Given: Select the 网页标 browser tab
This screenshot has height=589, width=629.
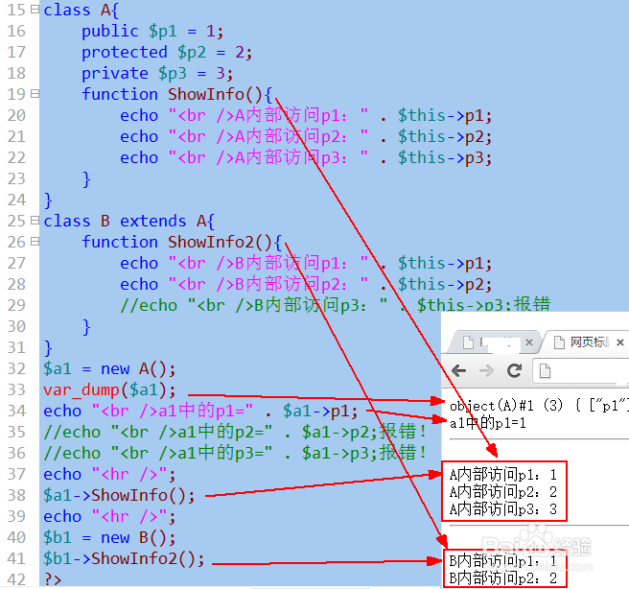Looking at the screenshot, I should [x=588, y=342].
